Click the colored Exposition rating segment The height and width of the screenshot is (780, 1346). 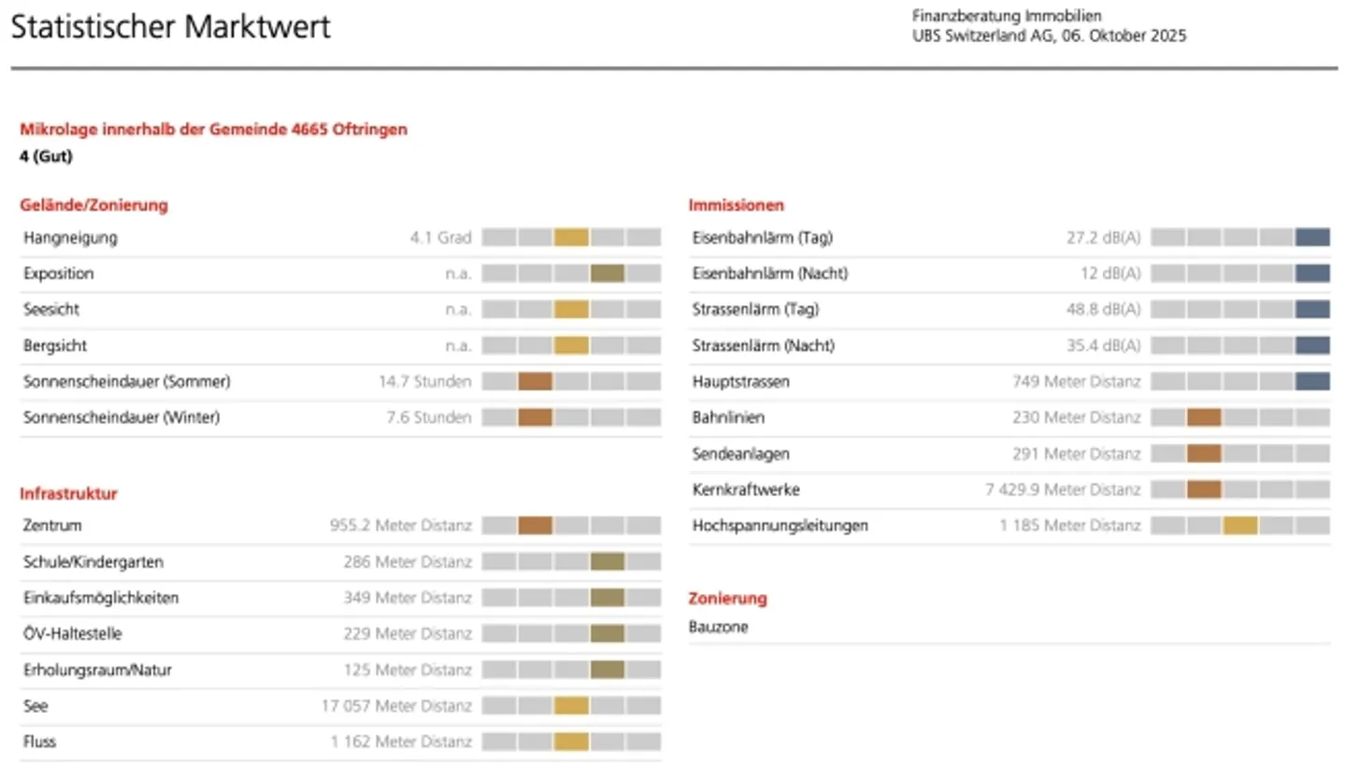click(608, 274)
